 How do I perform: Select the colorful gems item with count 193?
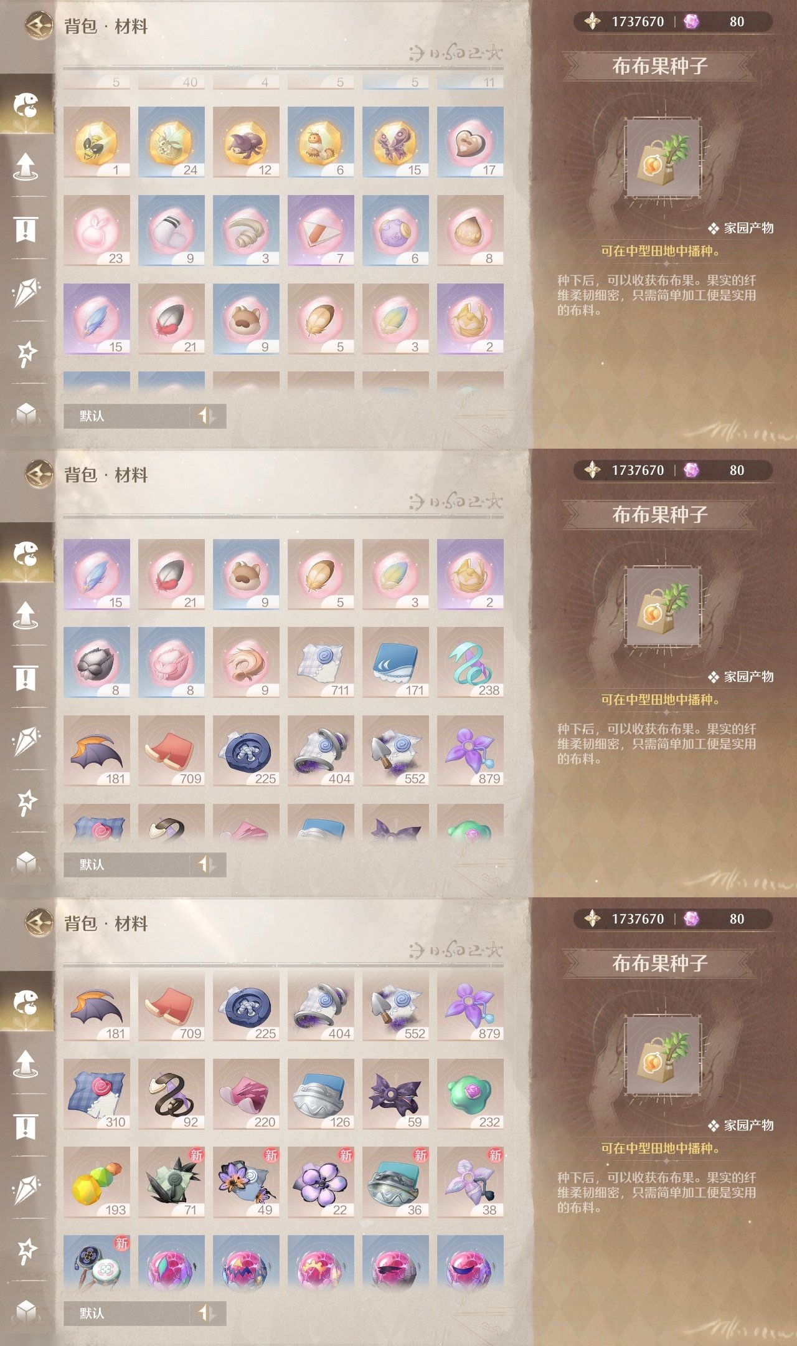[97, 1182]
